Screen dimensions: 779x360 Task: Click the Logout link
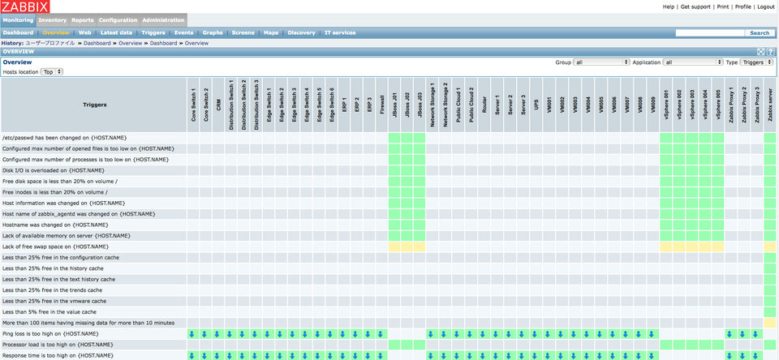point(765,7)
